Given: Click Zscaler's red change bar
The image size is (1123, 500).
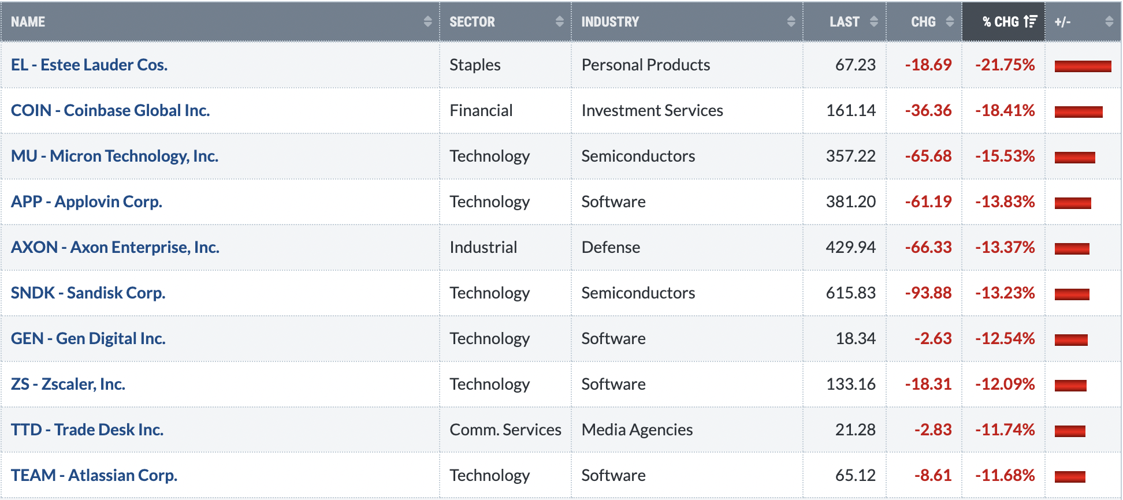Looking at the screenshot, I should pyautogui.click(x=1070, y=385).
